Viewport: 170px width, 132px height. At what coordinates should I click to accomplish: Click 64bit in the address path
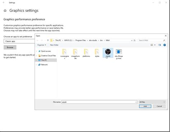tap(108, 40)
